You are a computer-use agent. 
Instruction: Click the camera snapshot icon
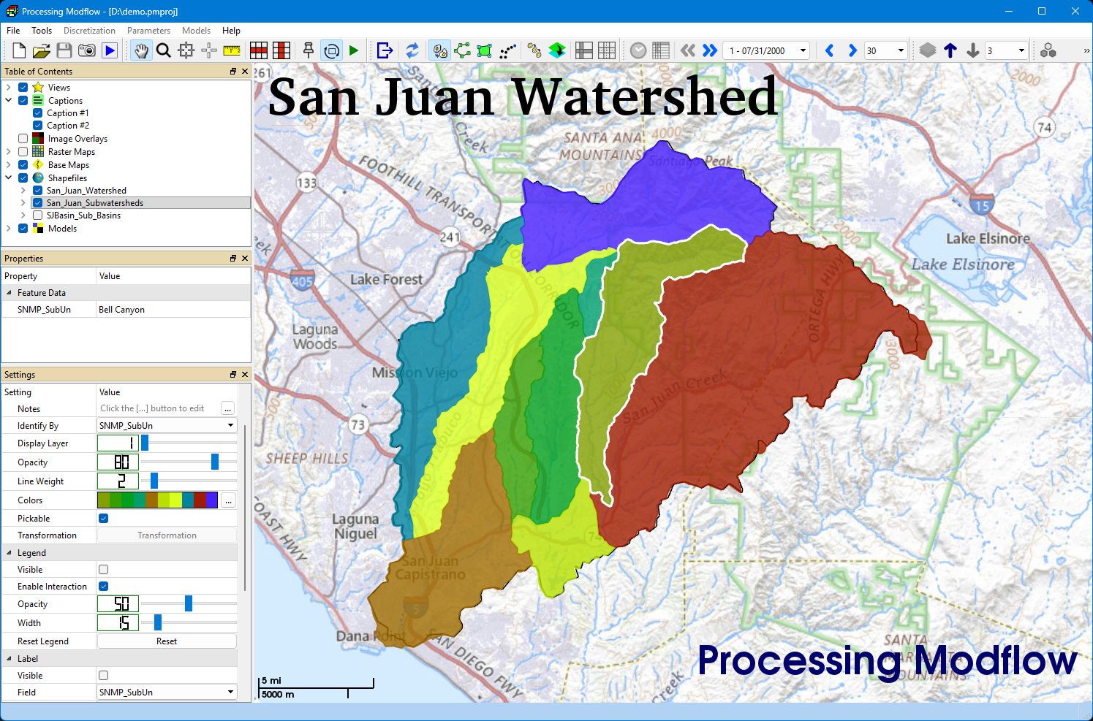tap(87, 50)
